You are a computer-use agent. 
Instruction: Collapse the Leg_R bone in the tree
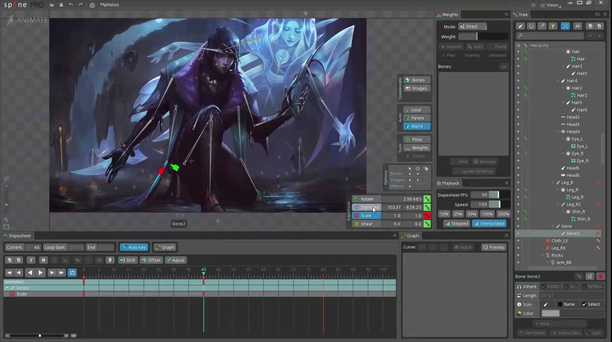pyautogui.click(x=553, y=183)
